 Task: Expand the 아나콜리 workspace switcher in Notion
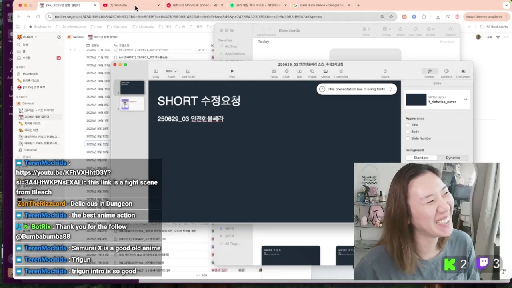[27, 37]
